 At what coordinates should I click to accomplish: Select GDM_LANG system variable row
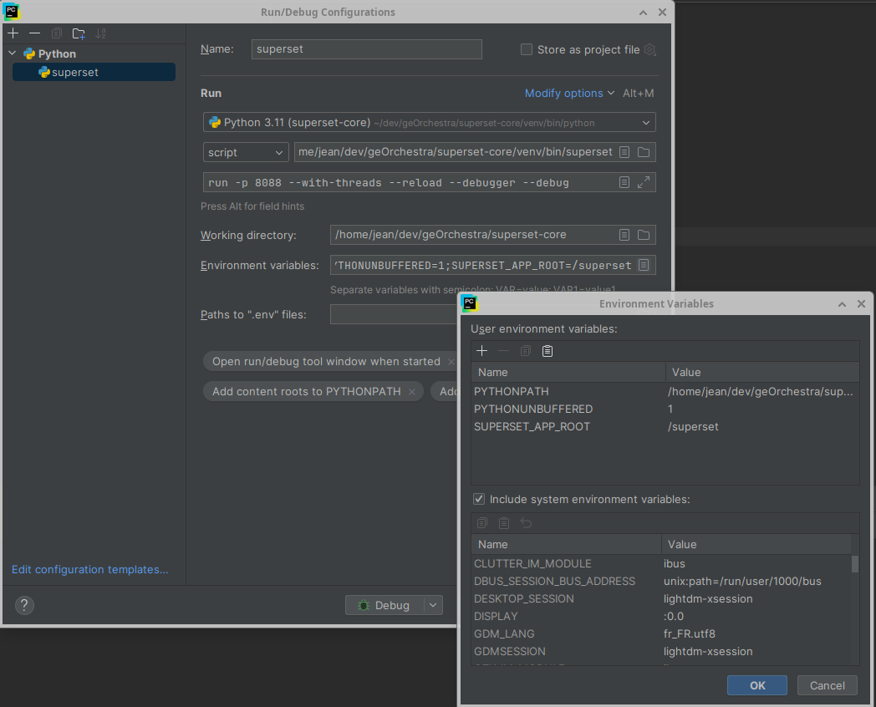coord(661,633)
